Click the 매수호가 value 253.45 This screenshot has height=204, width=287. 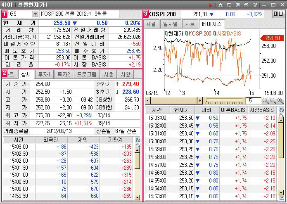point(133,51)
